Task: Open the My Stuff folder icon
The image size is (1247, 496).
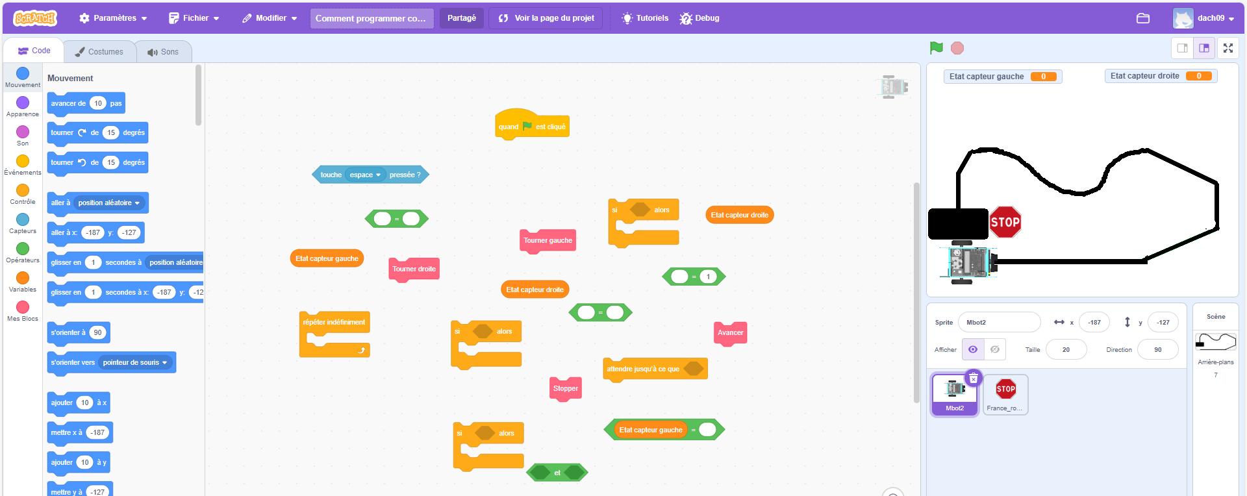Action: (x=1142, y=18)
